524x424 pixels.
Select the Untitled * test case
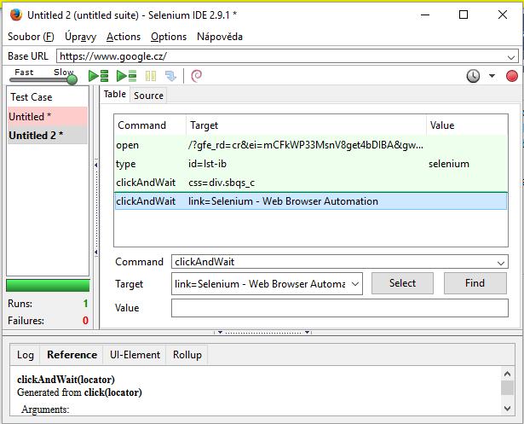[48, 117]
